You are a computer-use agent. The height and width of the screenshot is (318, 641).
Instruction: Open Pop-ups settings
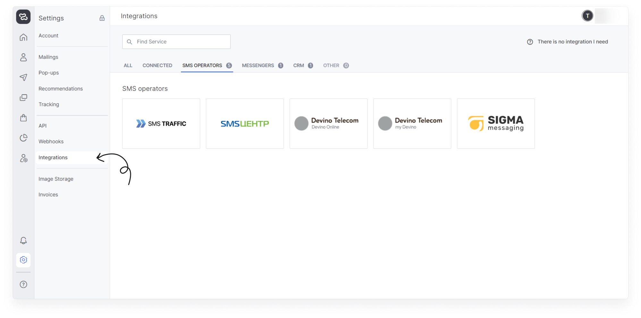tap(49, 73)
